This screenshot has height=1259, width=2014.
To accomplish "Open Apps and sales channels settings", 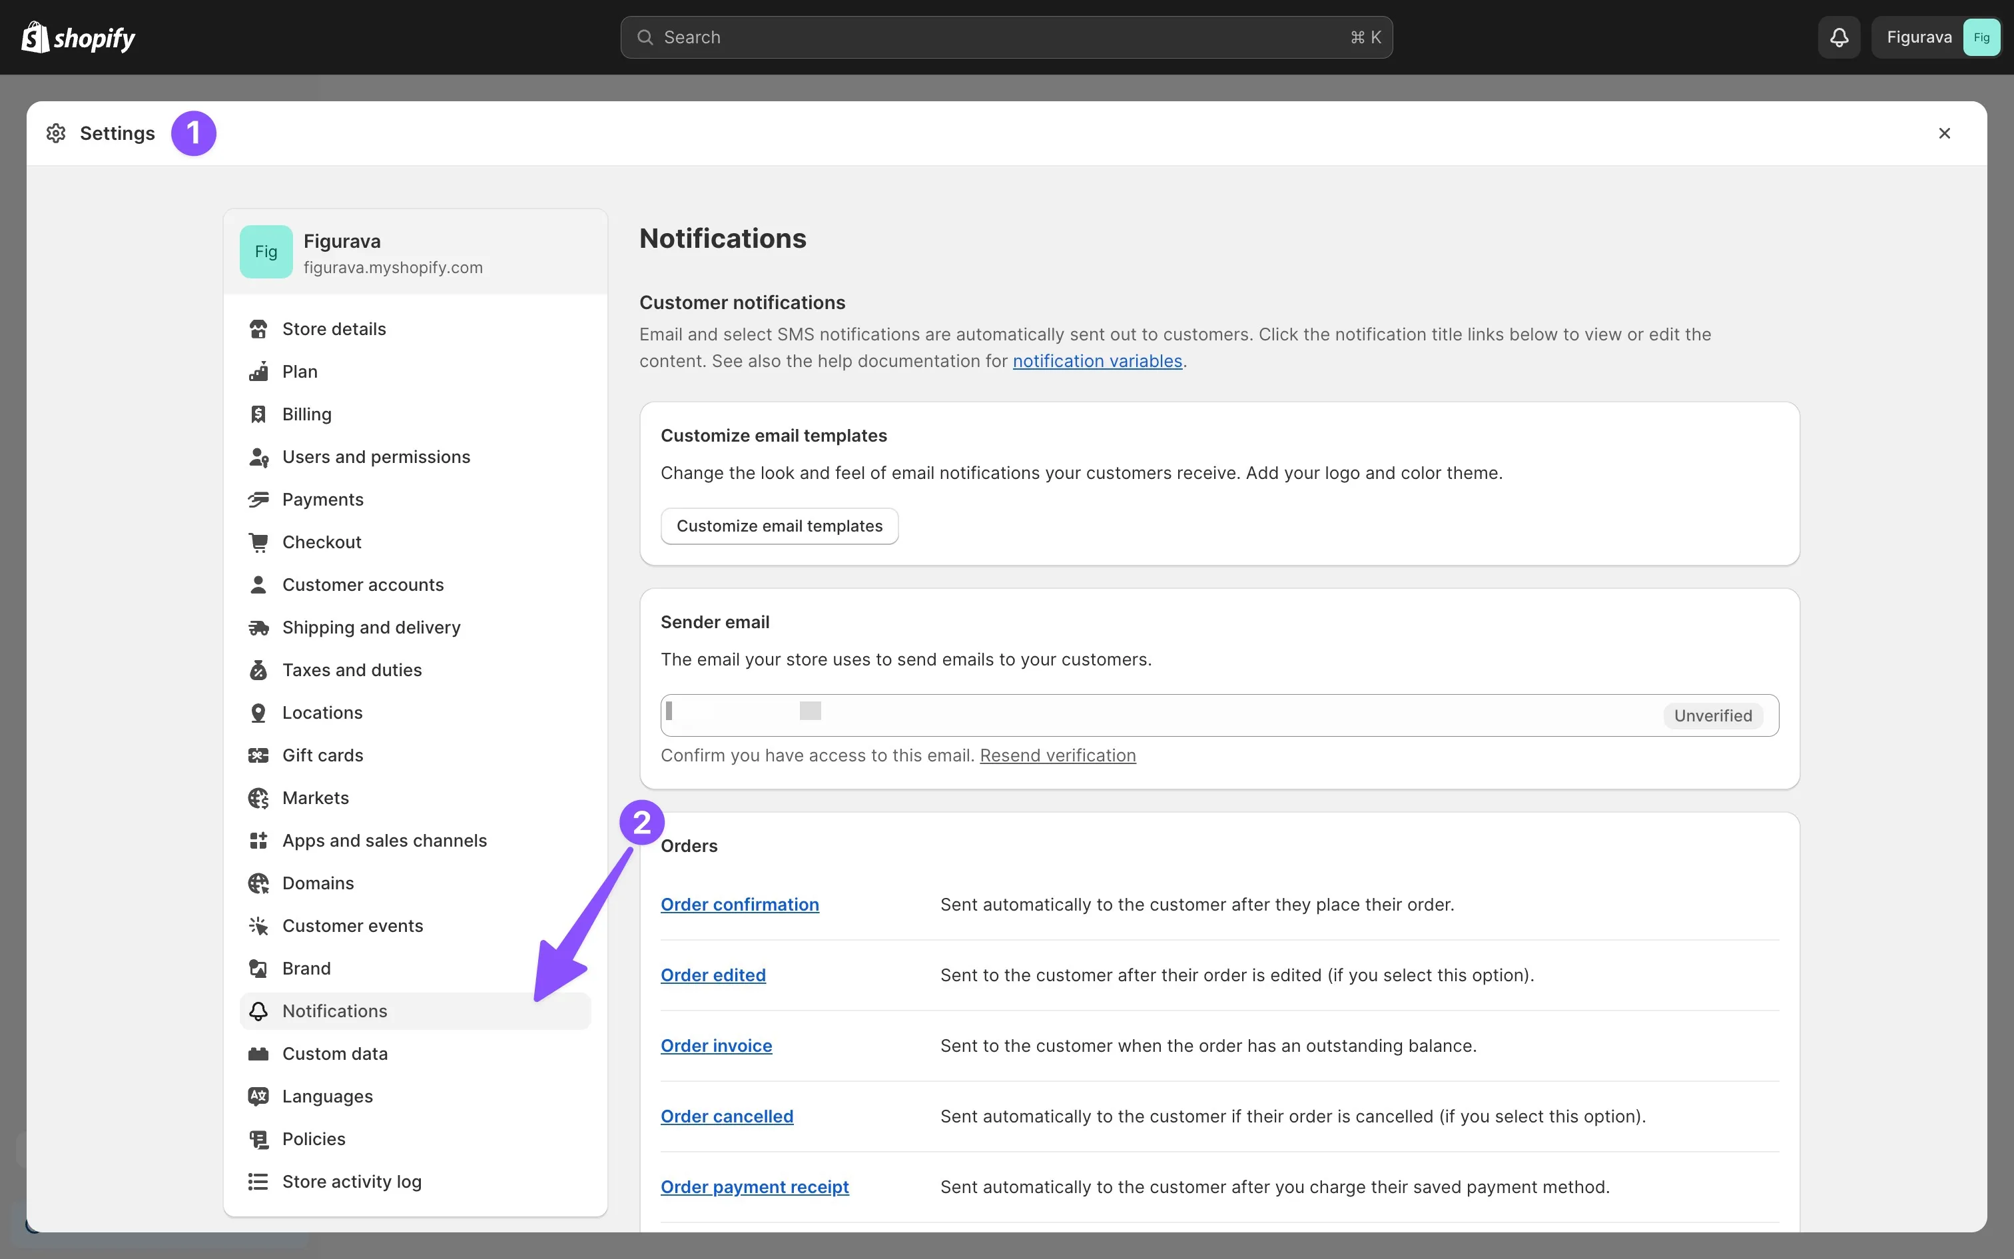I will click(416, 840).
